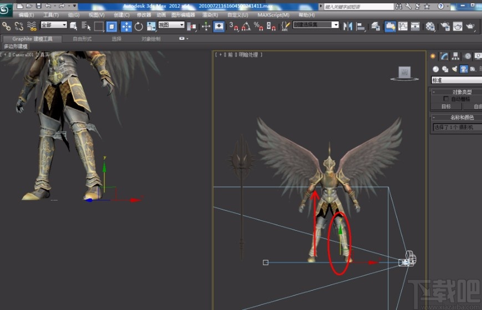Toggle the Graphite Modeling Ribbon button
This screenshot has width=482, height=310.
(390, 27)
